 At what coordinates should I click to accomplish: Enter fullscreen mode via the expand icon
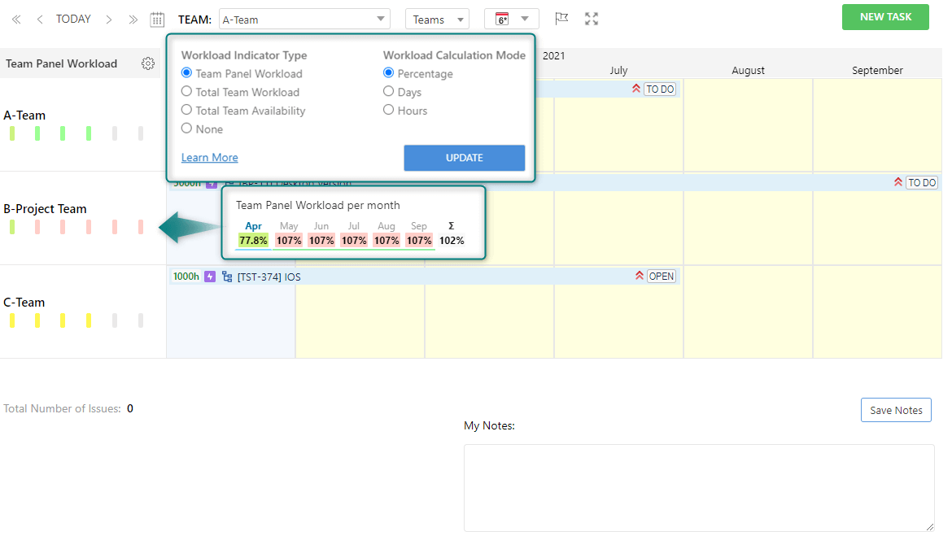coord(592,19)
